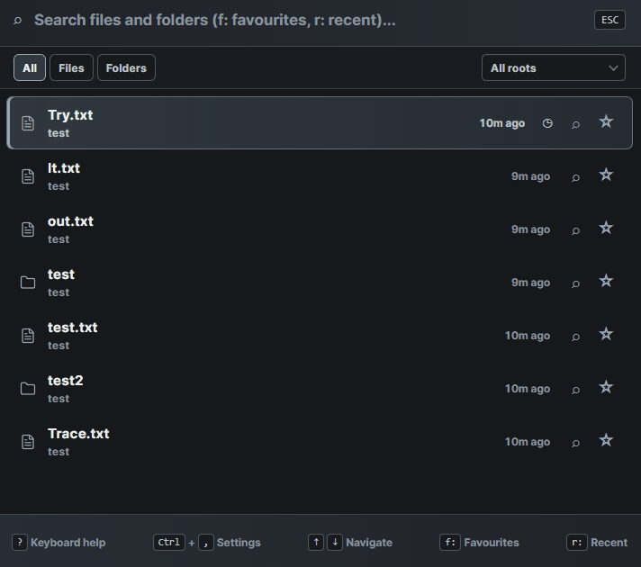Select the test folder name
Image resolution: width=641 pixels, height=567 pixels.
point(61,274)
